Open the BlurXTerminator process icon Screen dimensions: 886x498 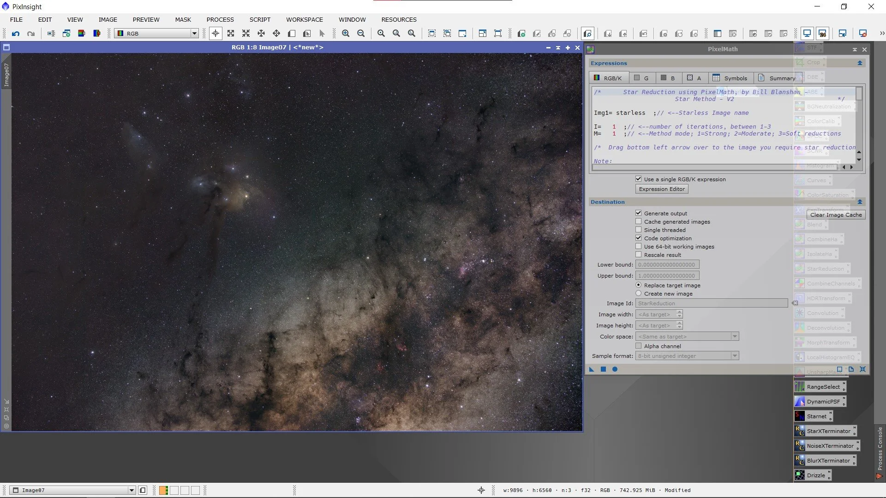(x=825, y=461)
